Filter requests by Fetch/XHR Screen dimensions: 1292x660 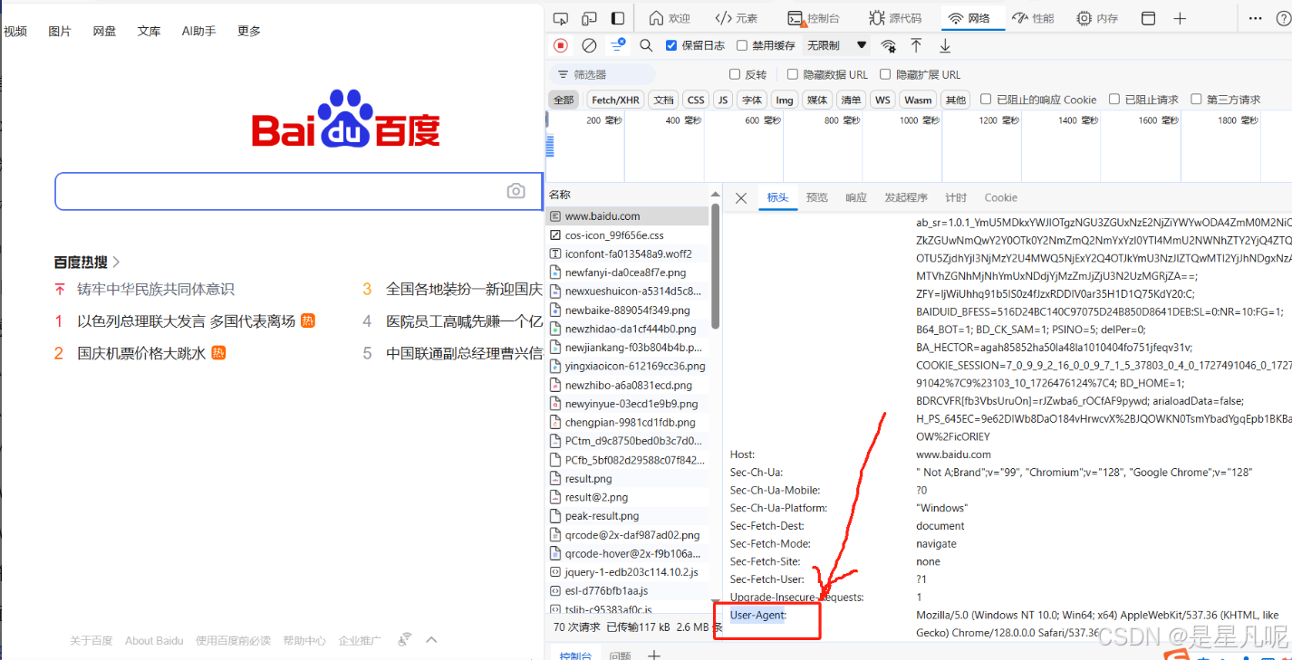(615, 100)
